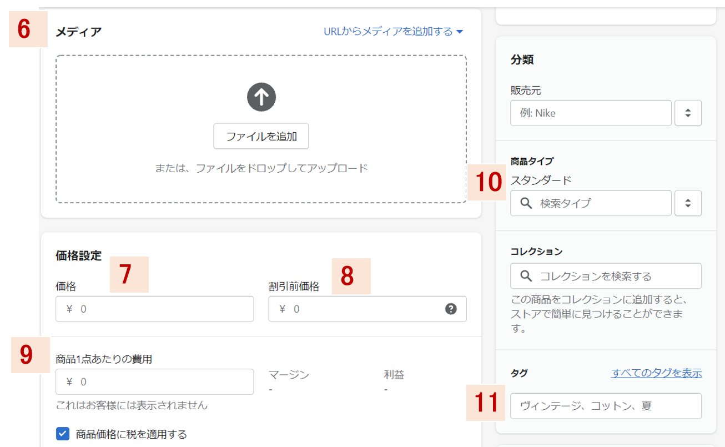Click the 販売元 input with Nike placeholder

[591, 113]
